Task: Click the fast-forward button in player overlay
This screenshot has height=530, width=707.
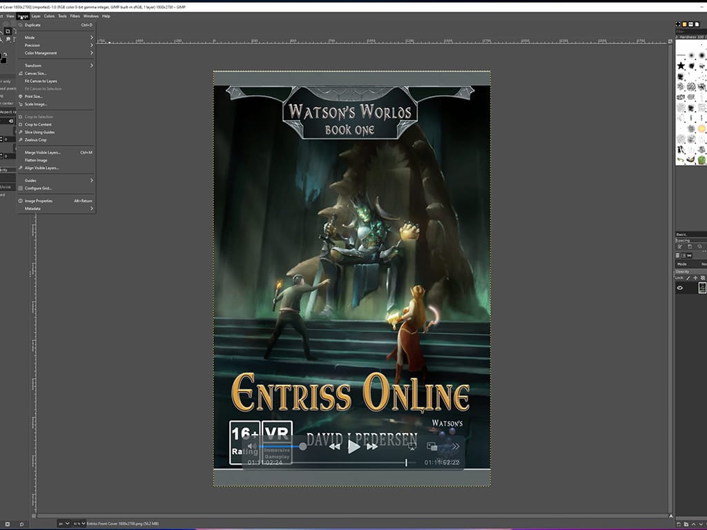Action: click(372, 446)
